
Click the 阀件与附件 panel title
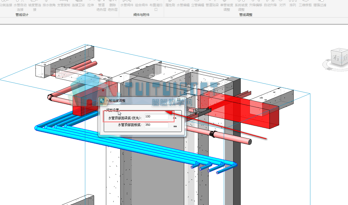[x=141, y=15]
